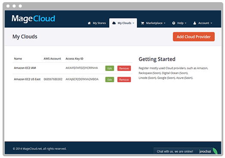
Task: Click the 2014 MageCloud.net copyright text
Action: [40, 149]
